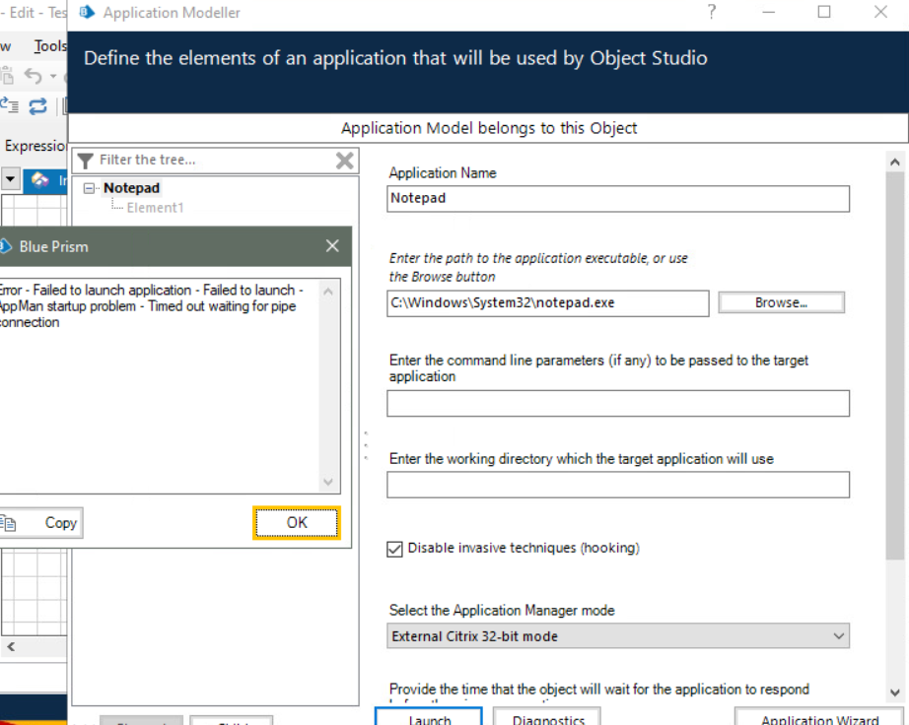This screenshot has width=909, height=725.
Task: Open the Application Manager mode dropdown
Action: click(x=618, y=635)
